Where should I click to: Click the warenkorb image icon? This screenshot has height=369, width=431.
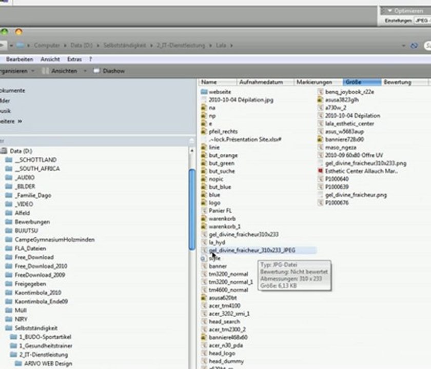(x=204, y=218)
